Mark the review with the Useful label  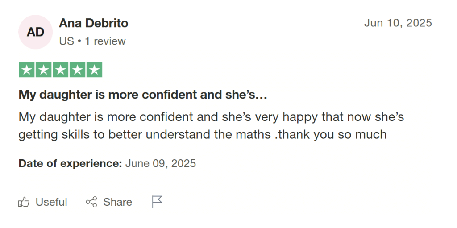[51, 202]
